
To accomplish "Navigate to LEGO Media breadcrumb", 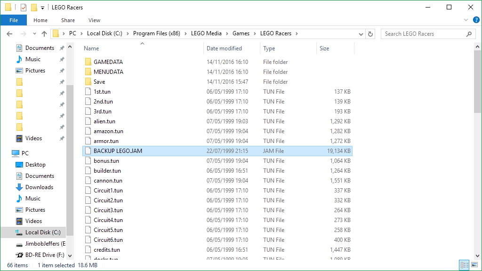I will (x=206, y=33).
